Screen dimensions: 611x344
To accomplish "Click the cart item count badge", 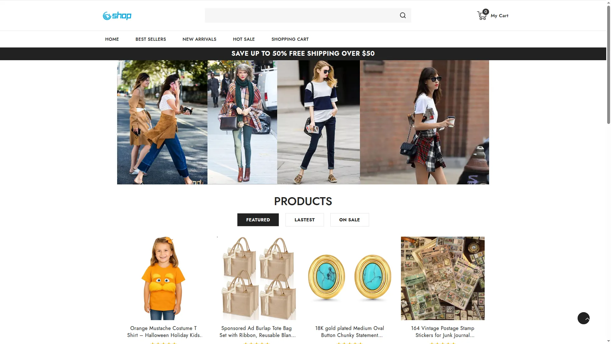I will [x=486, y=12].
